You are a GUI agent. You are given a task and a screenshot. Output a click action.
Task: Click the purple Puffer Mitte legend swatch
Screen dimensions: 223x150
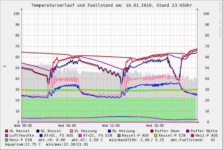pos(188,131)
